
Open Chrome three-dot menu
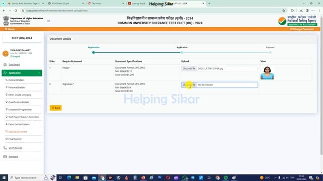coord(319,11)
